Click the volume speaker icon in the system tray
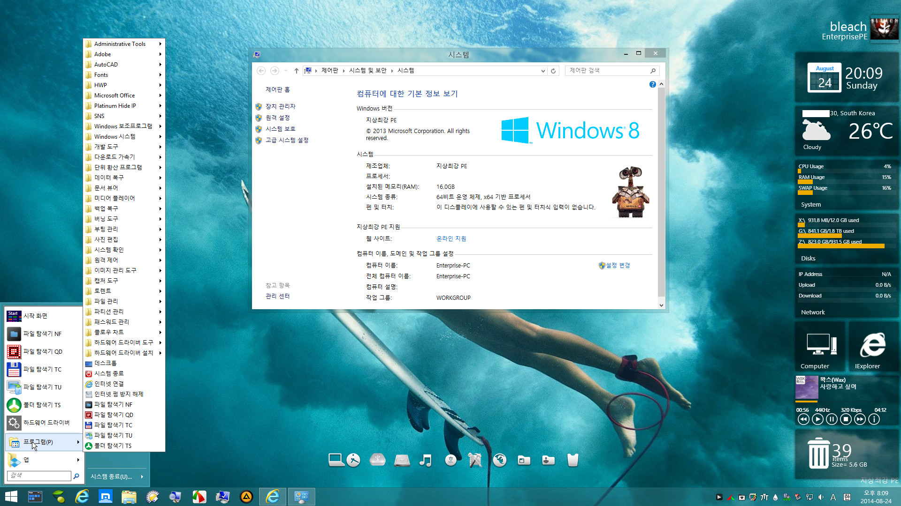This screenshot has height=506, width=901. 821,497
